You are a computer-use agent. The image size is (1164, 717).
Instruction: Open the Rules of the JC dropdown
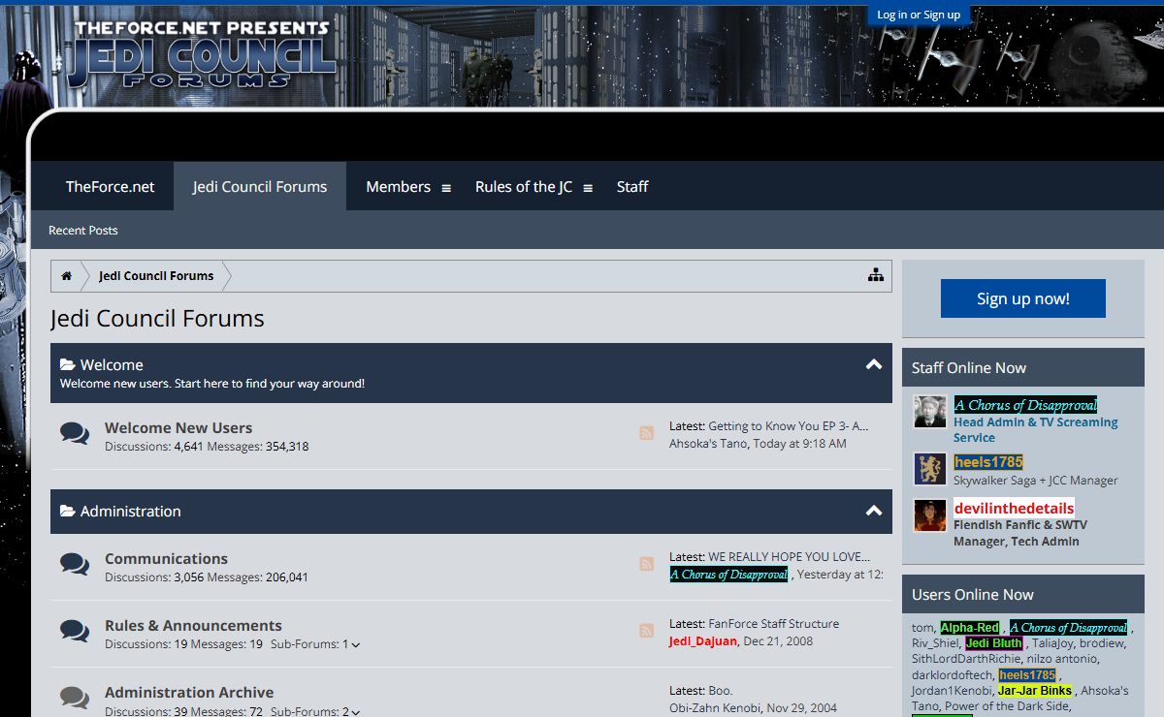tap(588, 188)
